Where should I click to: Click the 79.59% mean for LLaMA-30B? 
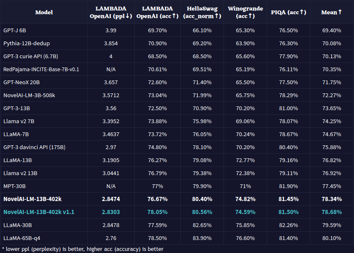pyautogui.click(x=332, y=225)
